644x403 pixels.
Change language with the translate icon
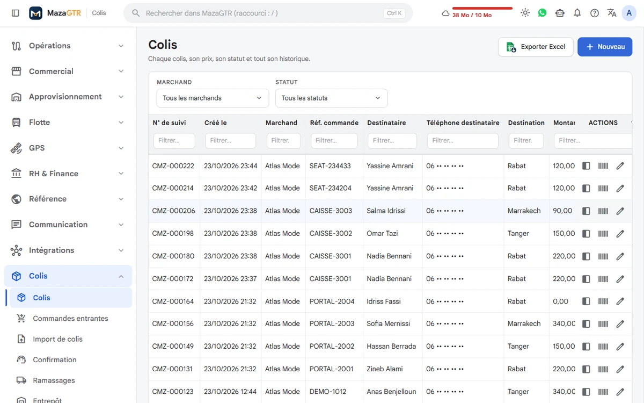click(611, 13)
